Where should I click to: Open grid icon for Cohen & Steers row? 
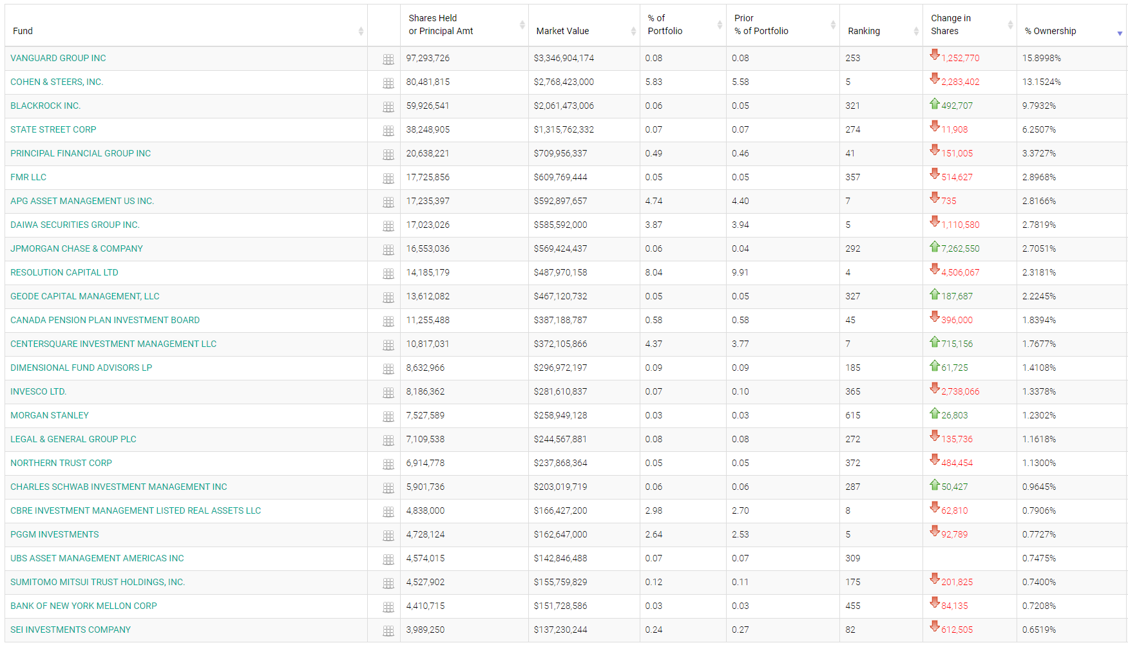388,83
